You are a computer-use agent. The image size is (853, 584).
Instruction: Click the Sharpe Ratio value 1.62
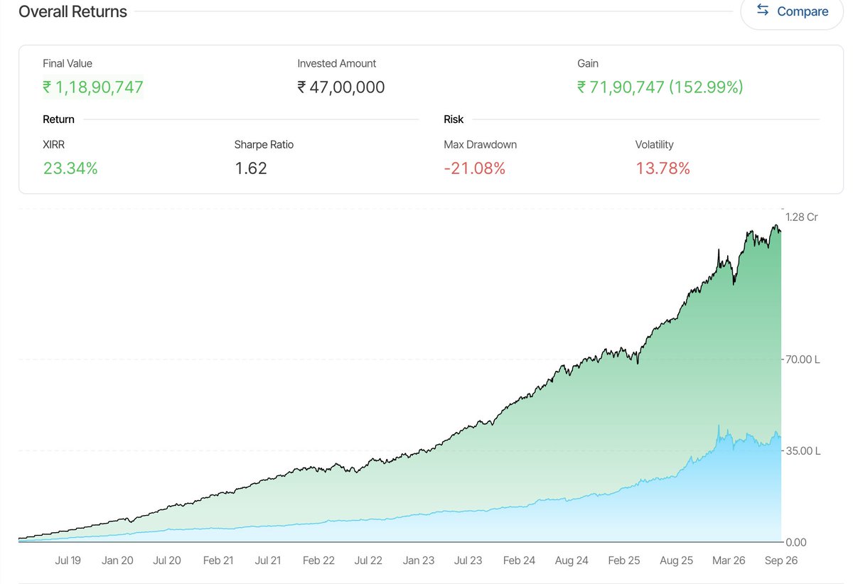251,168
